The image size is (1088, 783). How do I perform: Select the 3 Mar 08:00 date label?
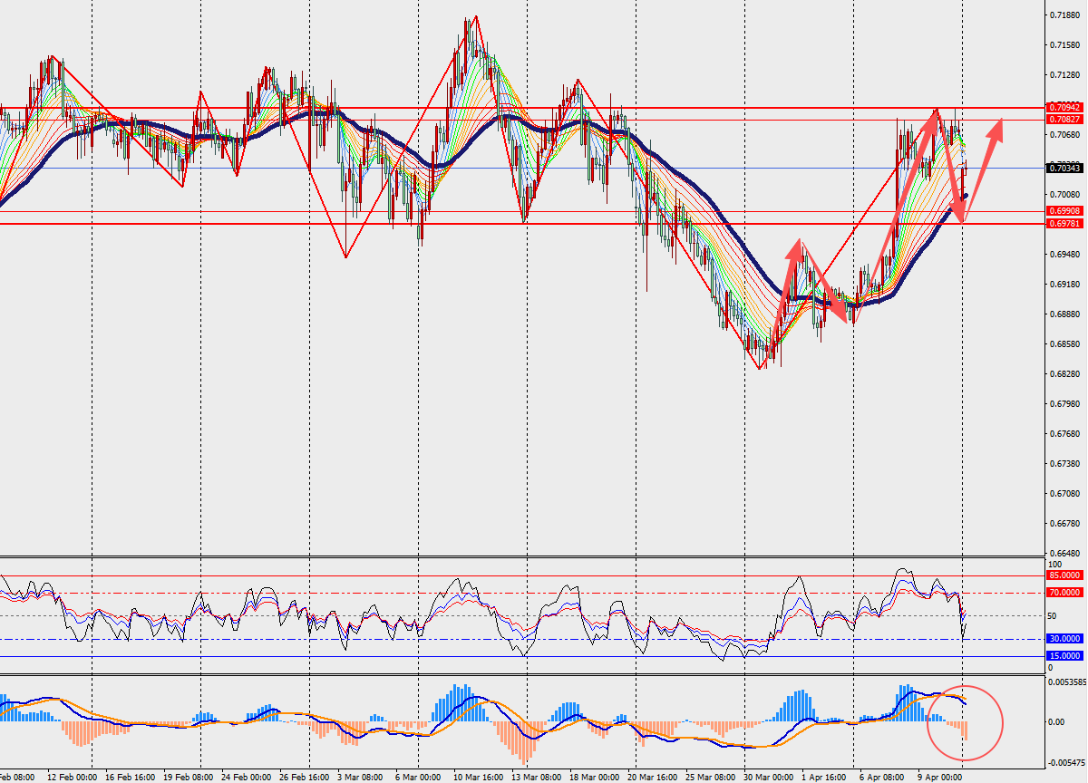(x=358, y=777)
